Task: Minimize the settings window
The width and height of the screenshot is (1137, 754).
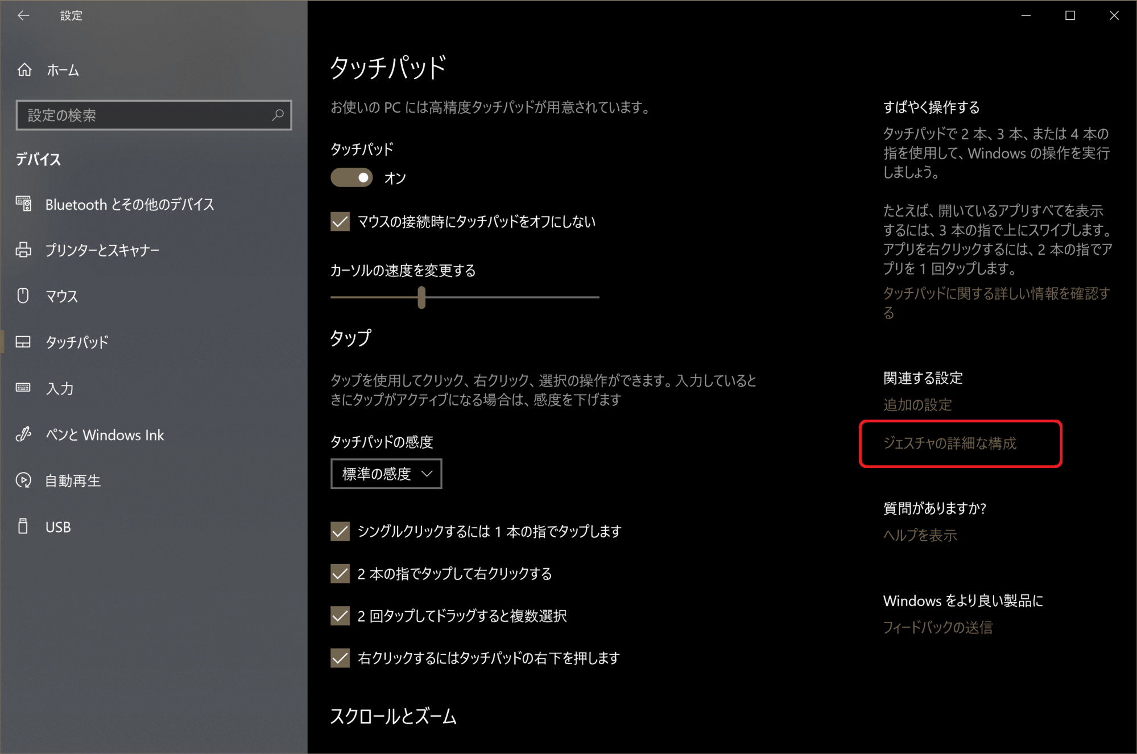Action: (x=1026, y=15)
